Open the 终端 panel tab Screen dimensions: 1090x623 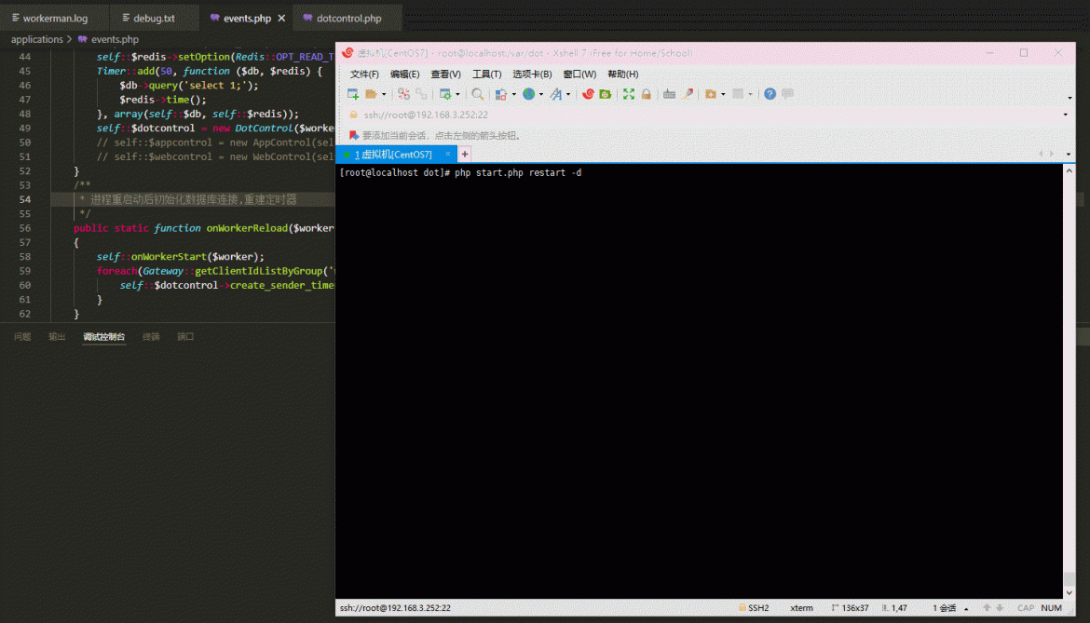coord(151,337)
